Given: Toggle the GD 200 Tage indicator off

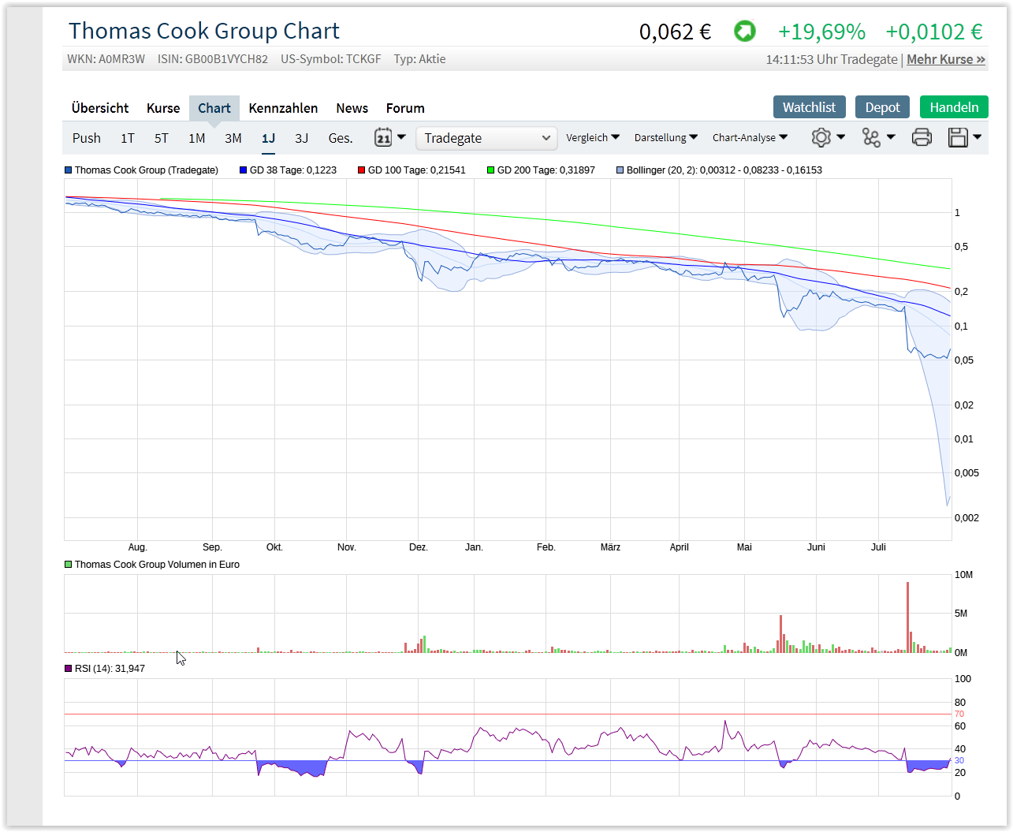Looking at the screenshot, I should (x=490, y=170).
